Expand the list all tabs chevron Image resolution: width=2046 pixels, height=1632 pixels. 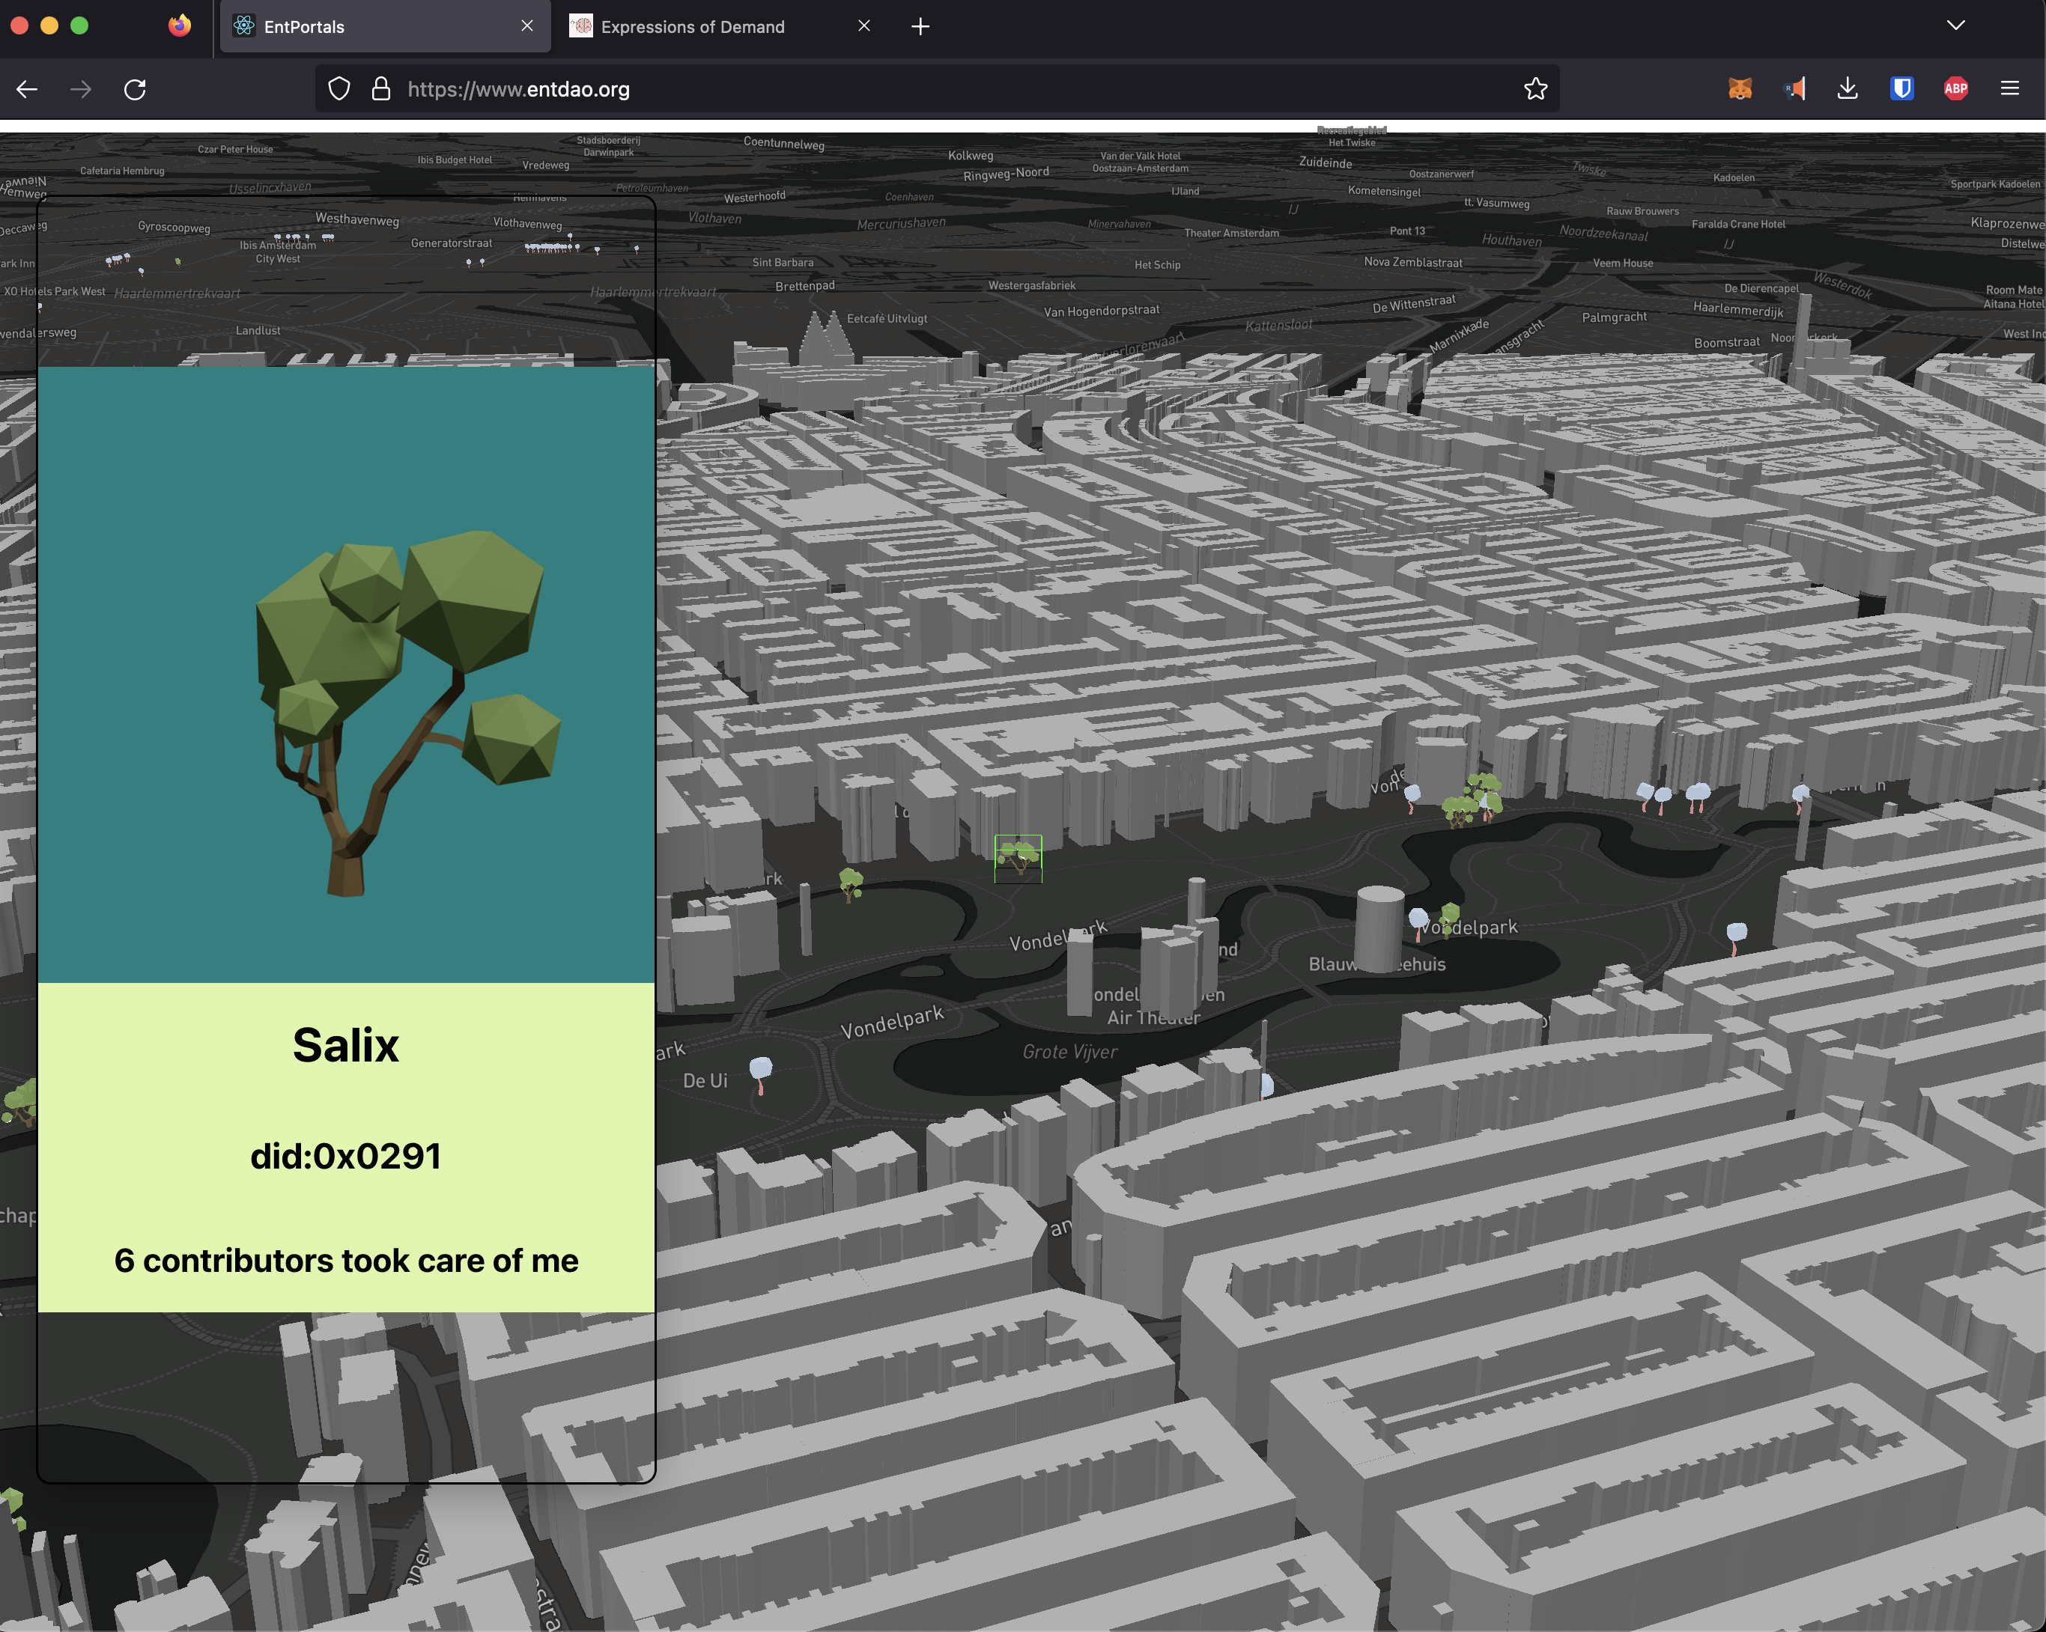click(1955, 25)
